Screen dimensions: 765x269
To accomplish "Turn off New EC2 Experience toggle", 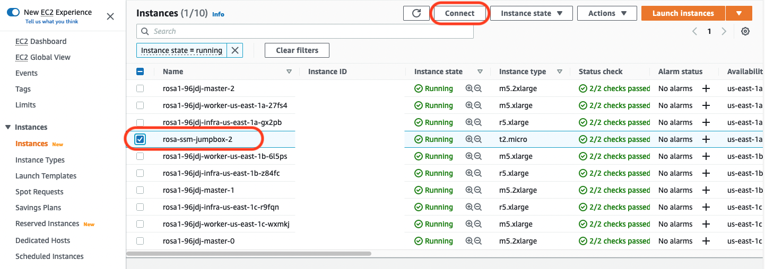I will (x=13, y=12).
